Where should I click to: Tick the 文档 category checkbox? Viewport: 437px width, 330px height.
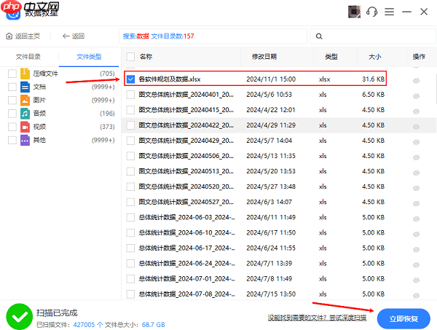click(12, 87)
